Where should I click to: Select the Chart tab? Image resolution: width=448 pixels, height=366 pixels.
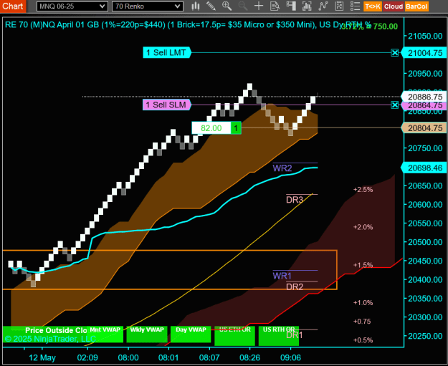click(13, 6)
